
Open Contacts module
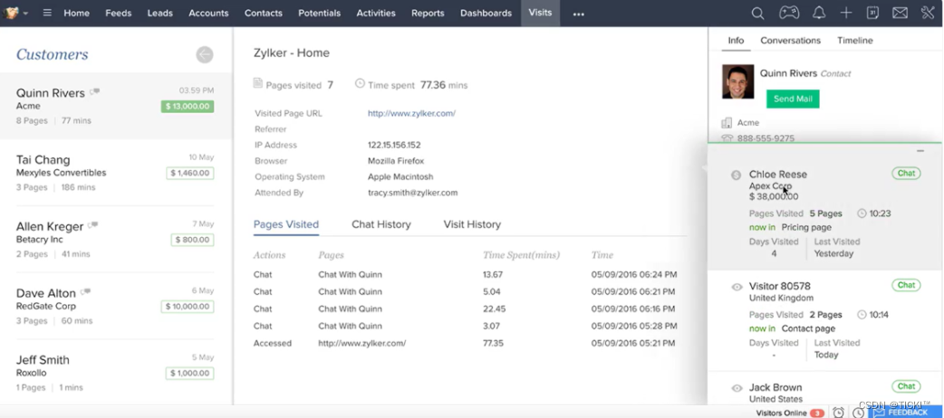[263, 13]
